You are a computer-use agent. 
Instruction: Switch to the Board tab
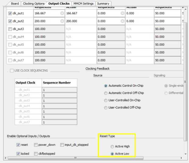point(15,3)
